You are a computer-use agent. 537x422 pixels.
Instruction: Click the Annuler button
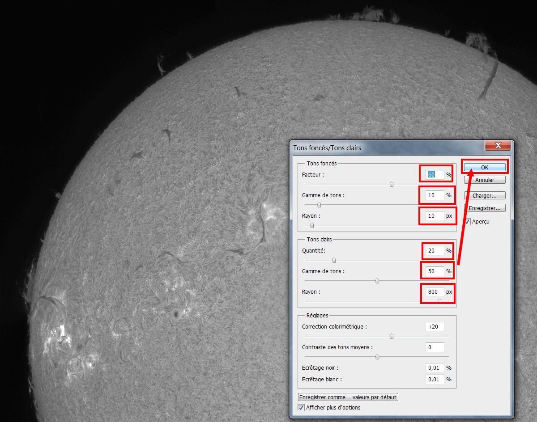click(x=485, y=180)
